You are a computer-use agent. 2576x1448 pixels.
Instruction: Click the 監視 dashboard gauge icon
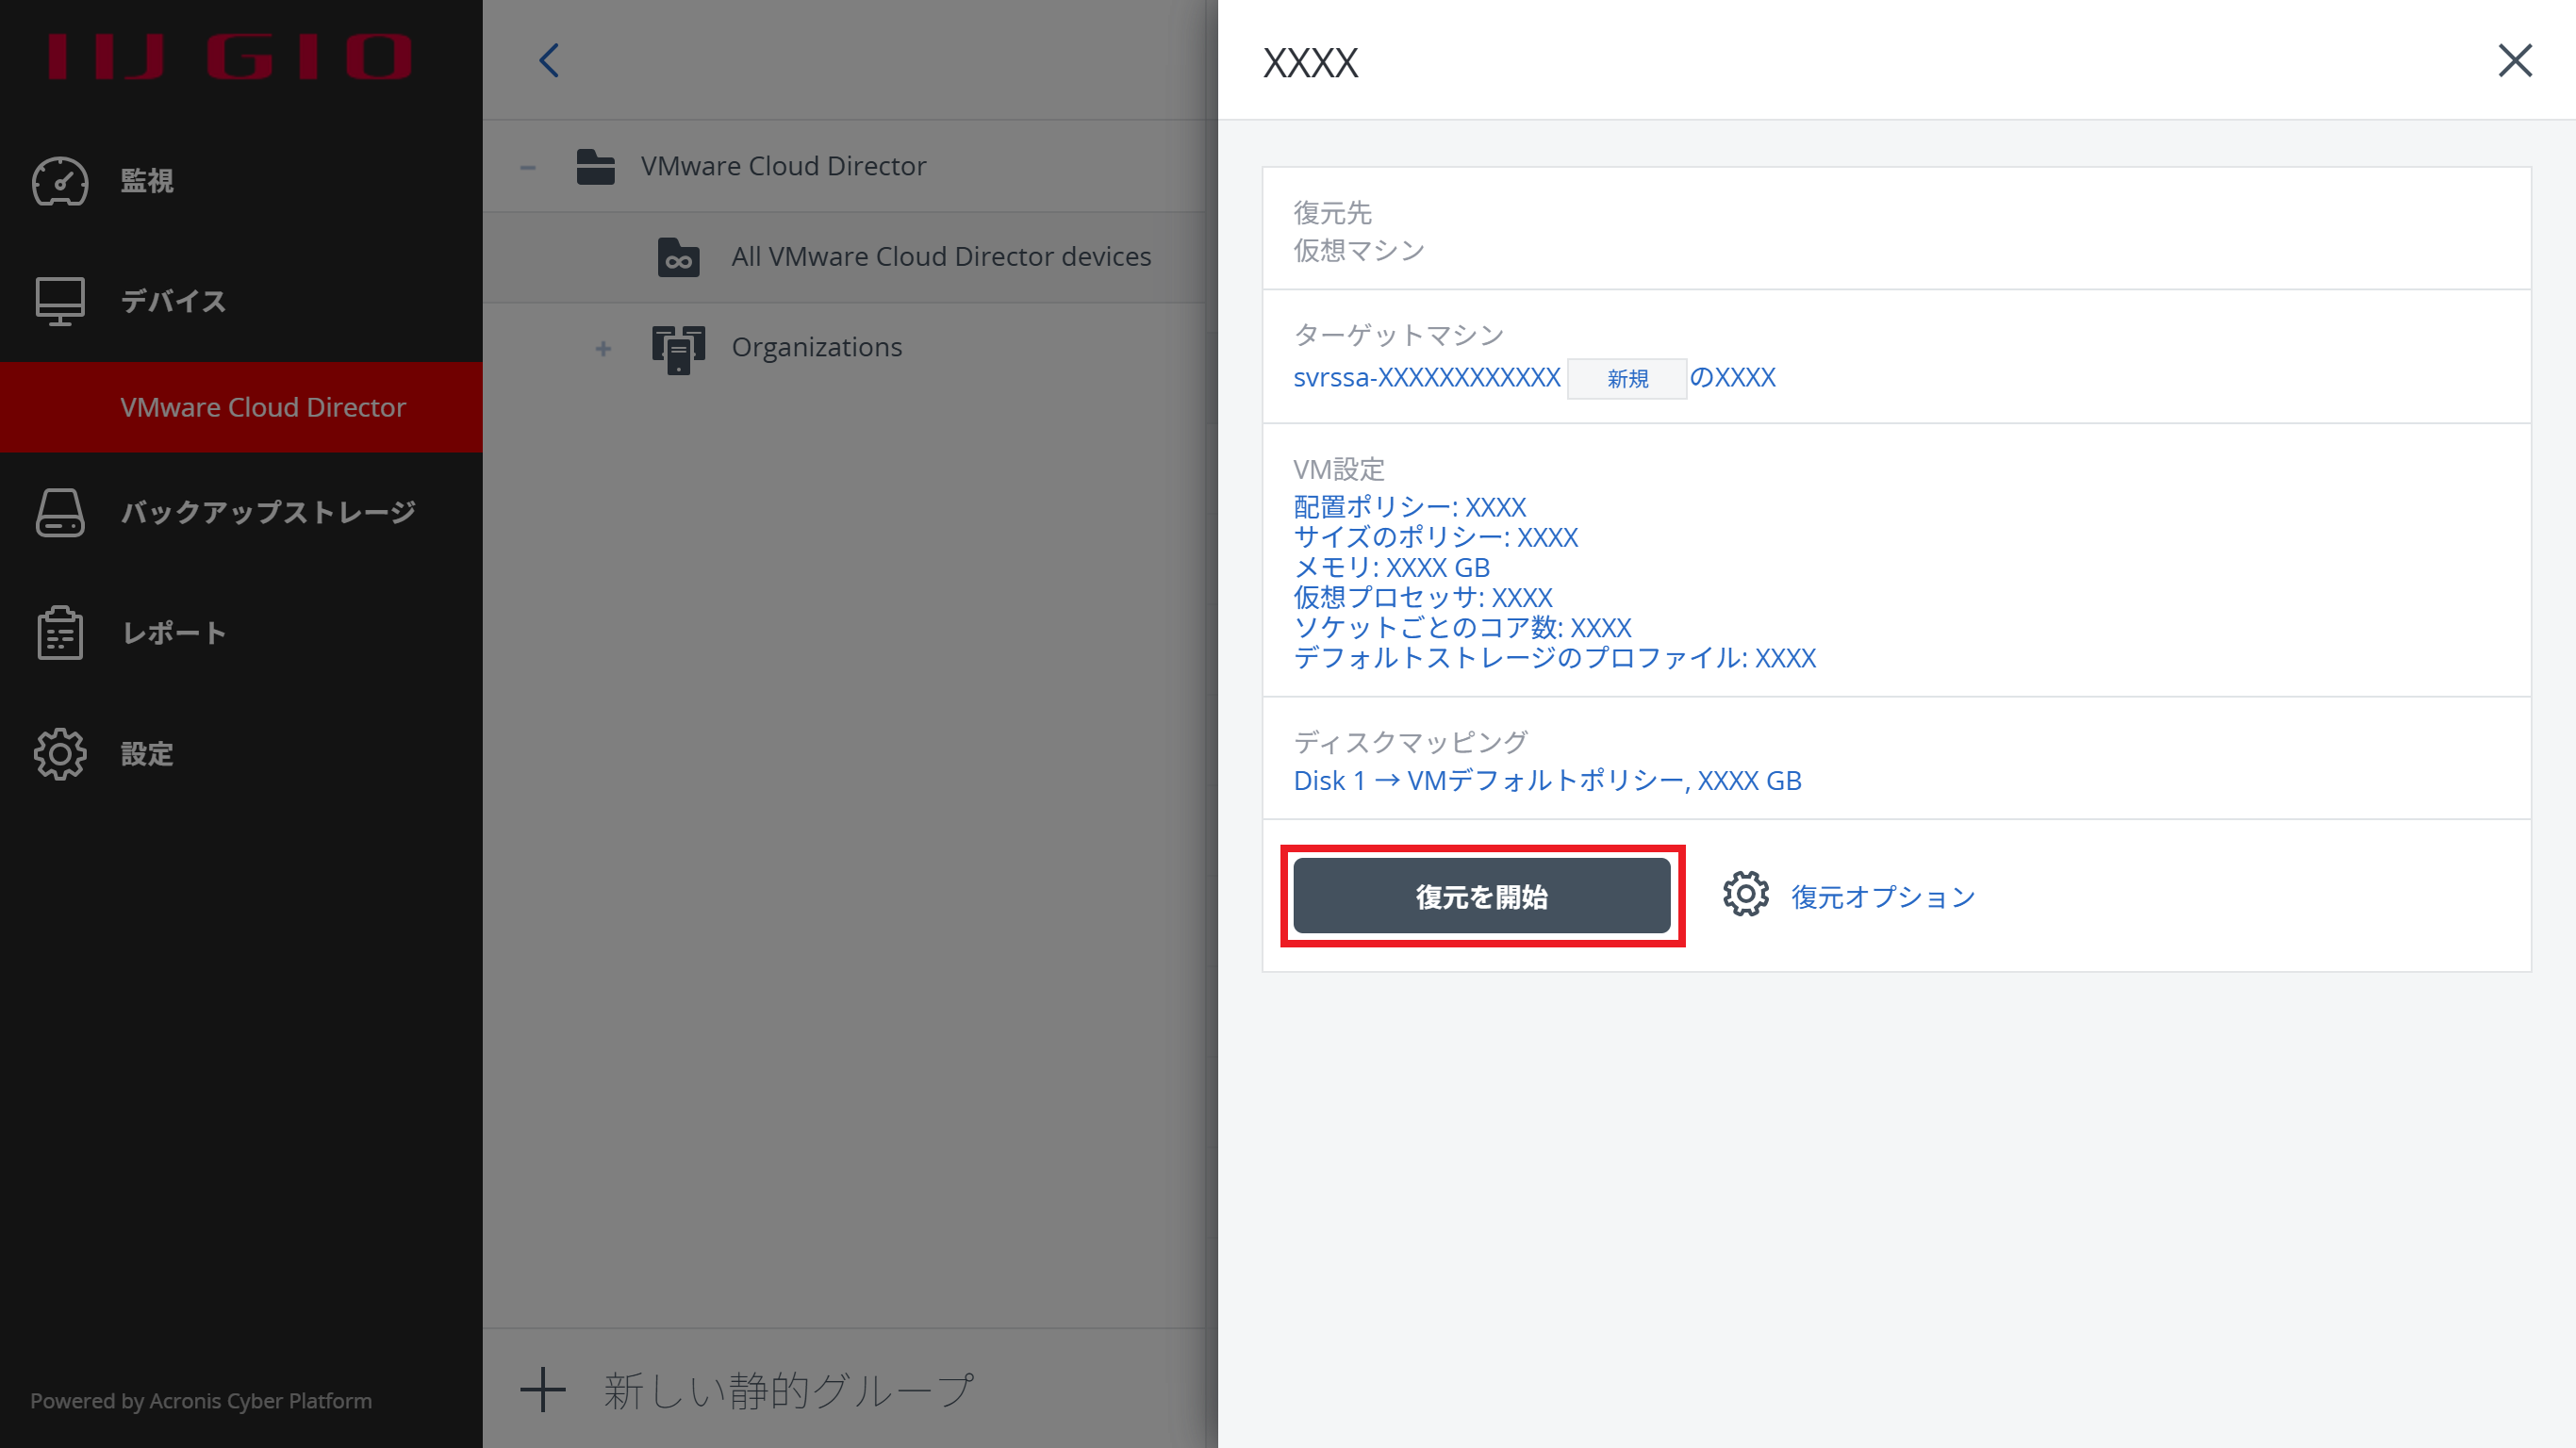tap(60, 181)
